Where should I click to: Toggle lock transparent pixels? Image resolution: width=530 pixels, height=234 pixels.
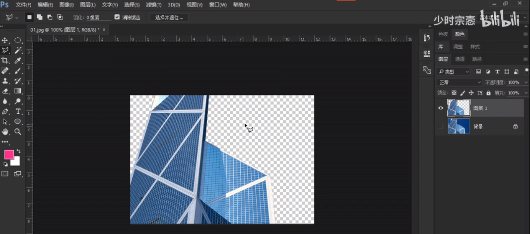point(454,92)
